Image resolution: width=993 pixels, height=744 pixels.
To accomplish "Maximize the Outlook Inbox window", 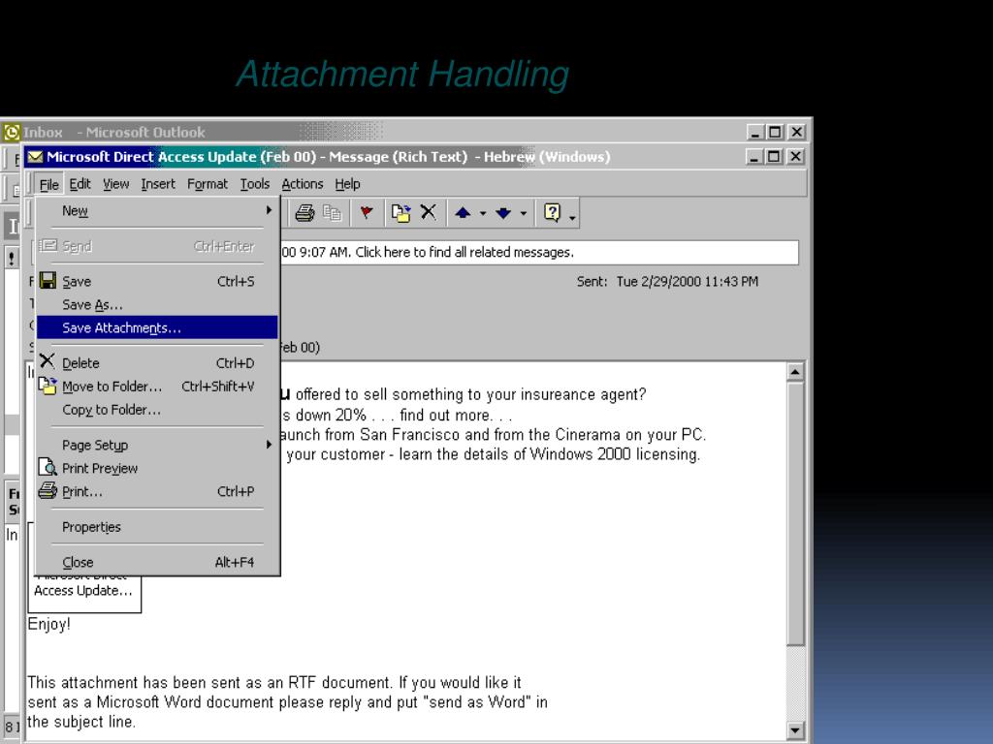I will coord(775,132).
